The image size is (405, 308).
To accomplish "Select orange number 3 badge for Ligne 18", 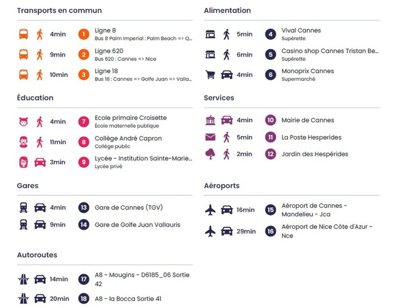I will (83, 75).
